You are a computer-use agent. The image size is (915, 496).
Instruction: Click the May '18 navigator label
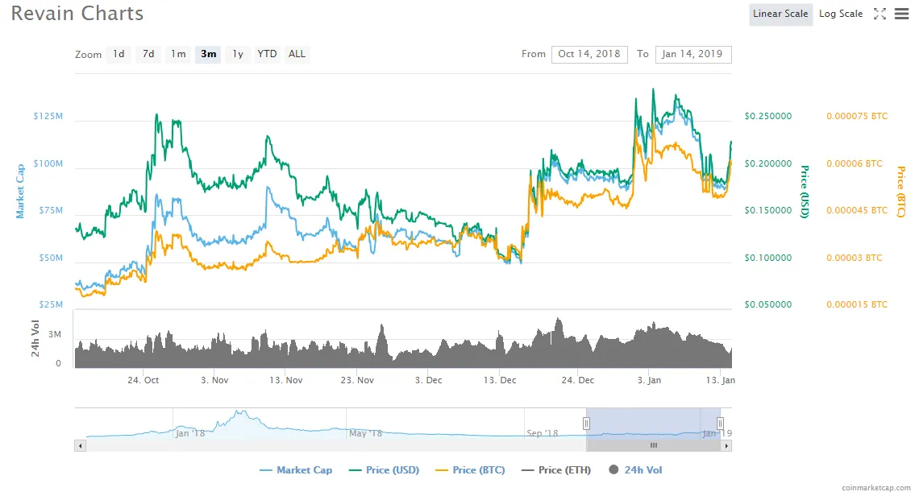(x=365, y=433)
